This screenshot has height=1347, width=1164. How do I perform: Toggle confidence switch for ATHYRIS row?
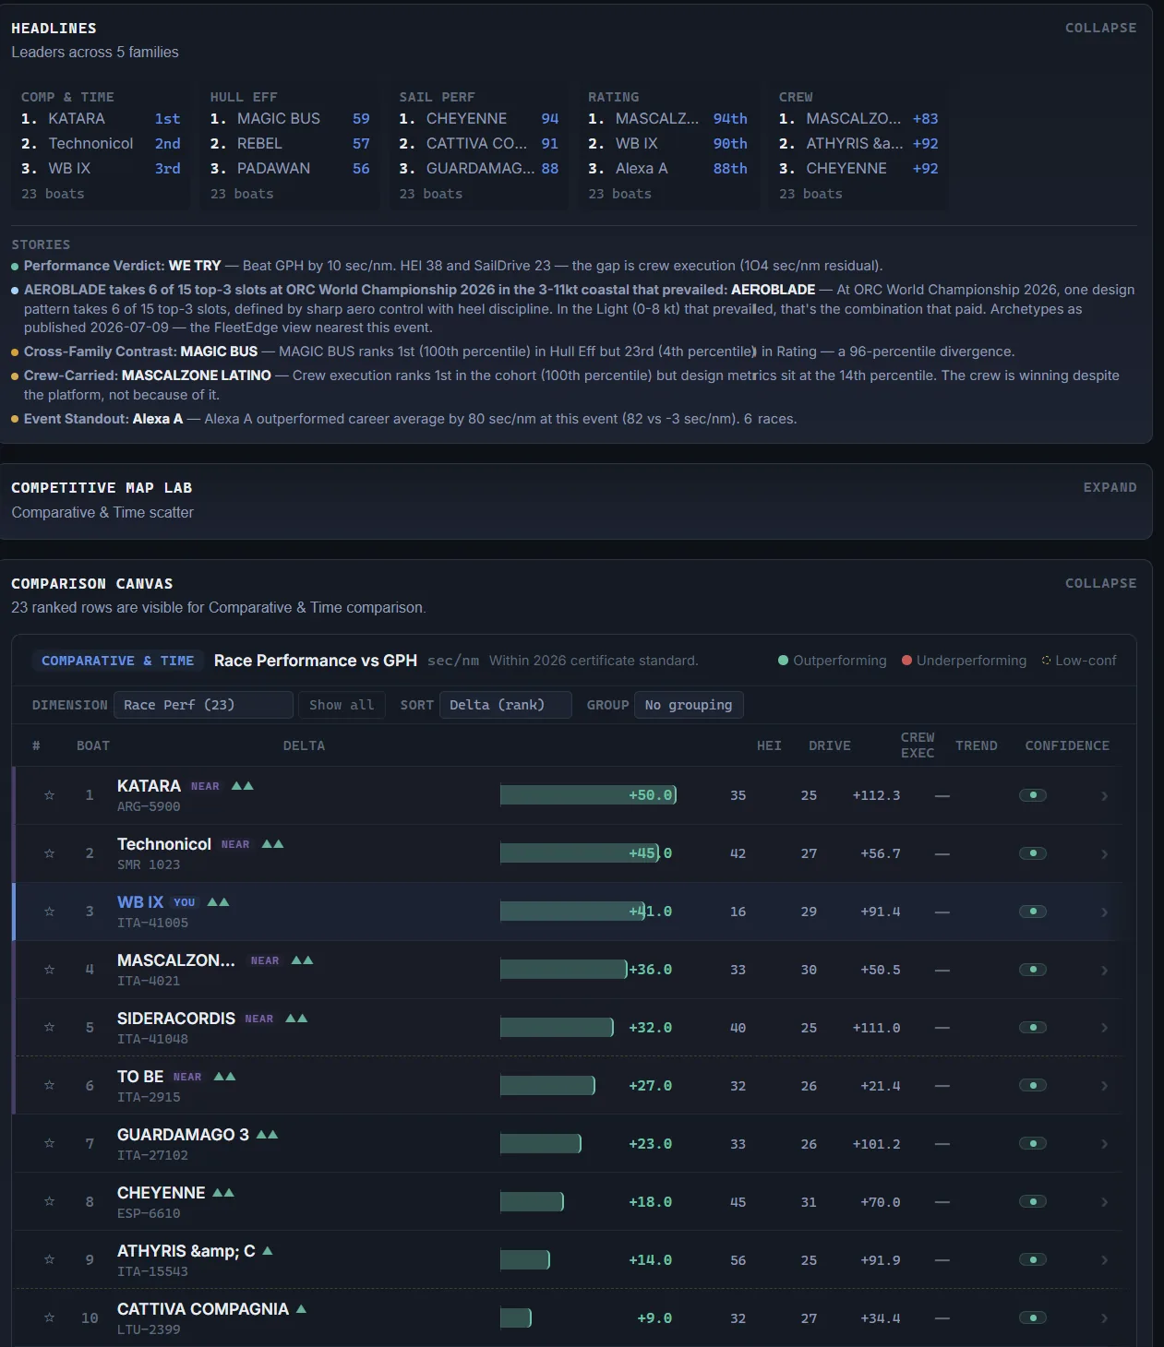click(x=1033, y=1259)
